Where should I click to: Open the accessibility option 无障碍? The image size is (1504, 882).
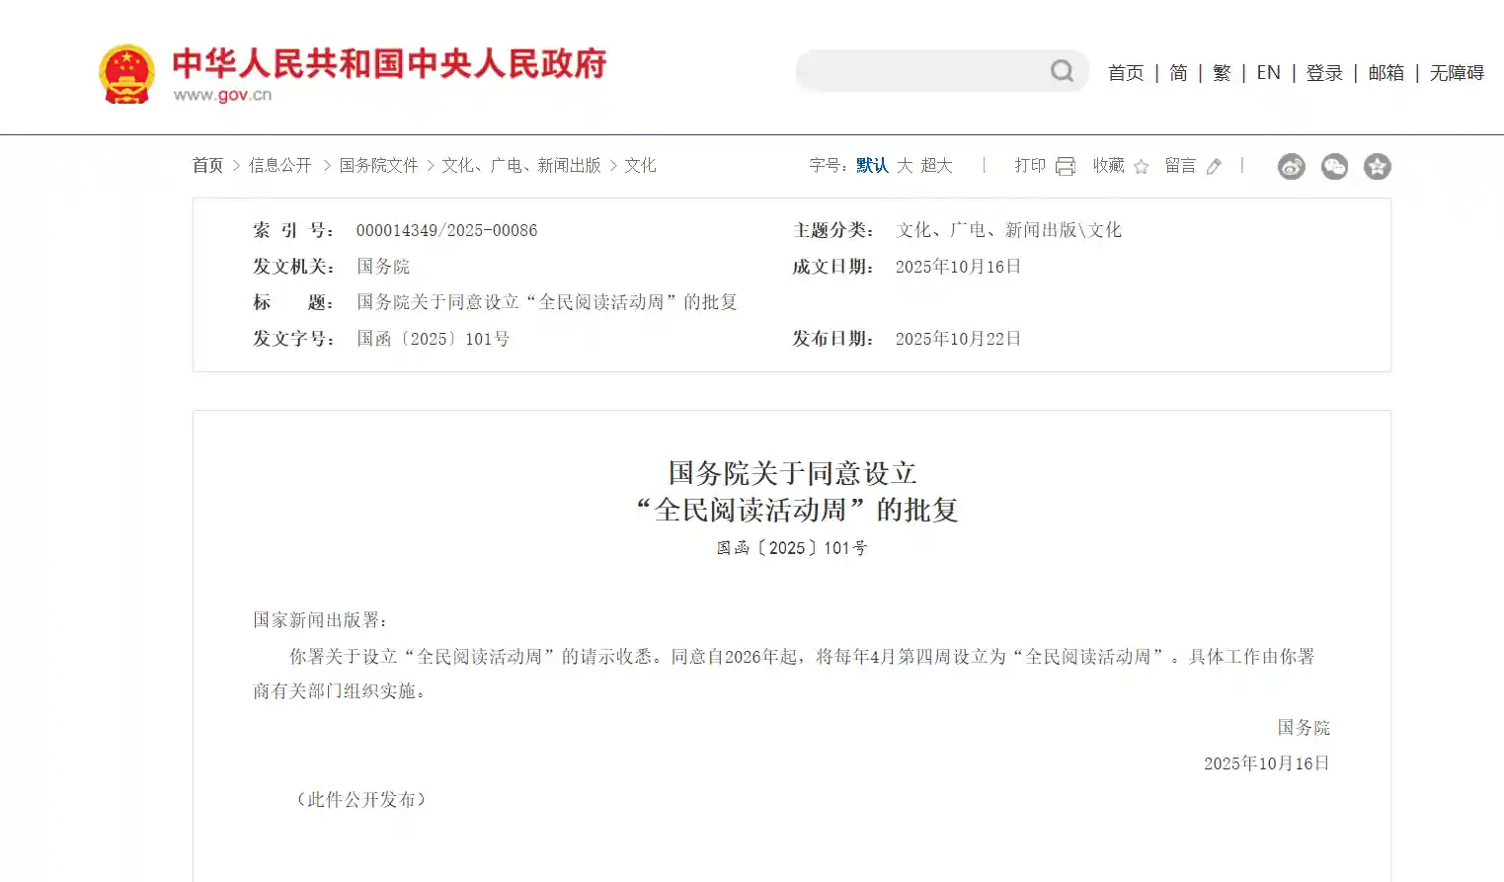(1456, 73)
